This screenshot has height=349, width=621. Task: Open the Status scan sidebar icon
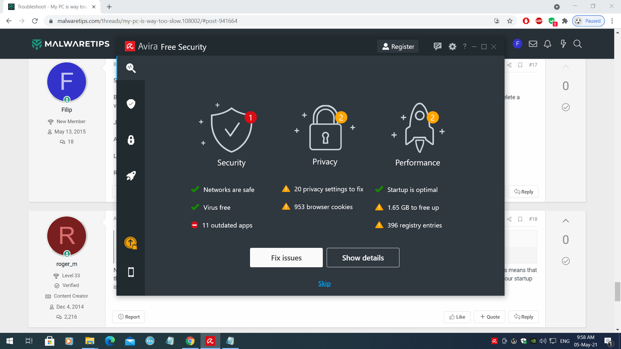(131, 68)
